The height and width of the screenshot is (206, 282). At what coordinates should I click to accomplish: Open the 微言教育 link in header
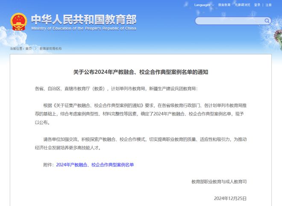click(x=224, y=5)
